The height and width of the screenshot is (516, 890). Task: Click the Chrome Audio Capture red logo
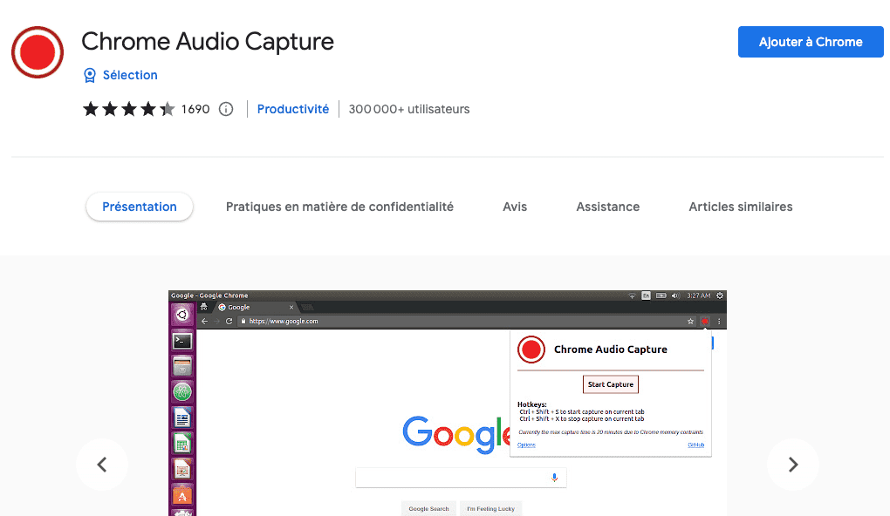point(38,52)
